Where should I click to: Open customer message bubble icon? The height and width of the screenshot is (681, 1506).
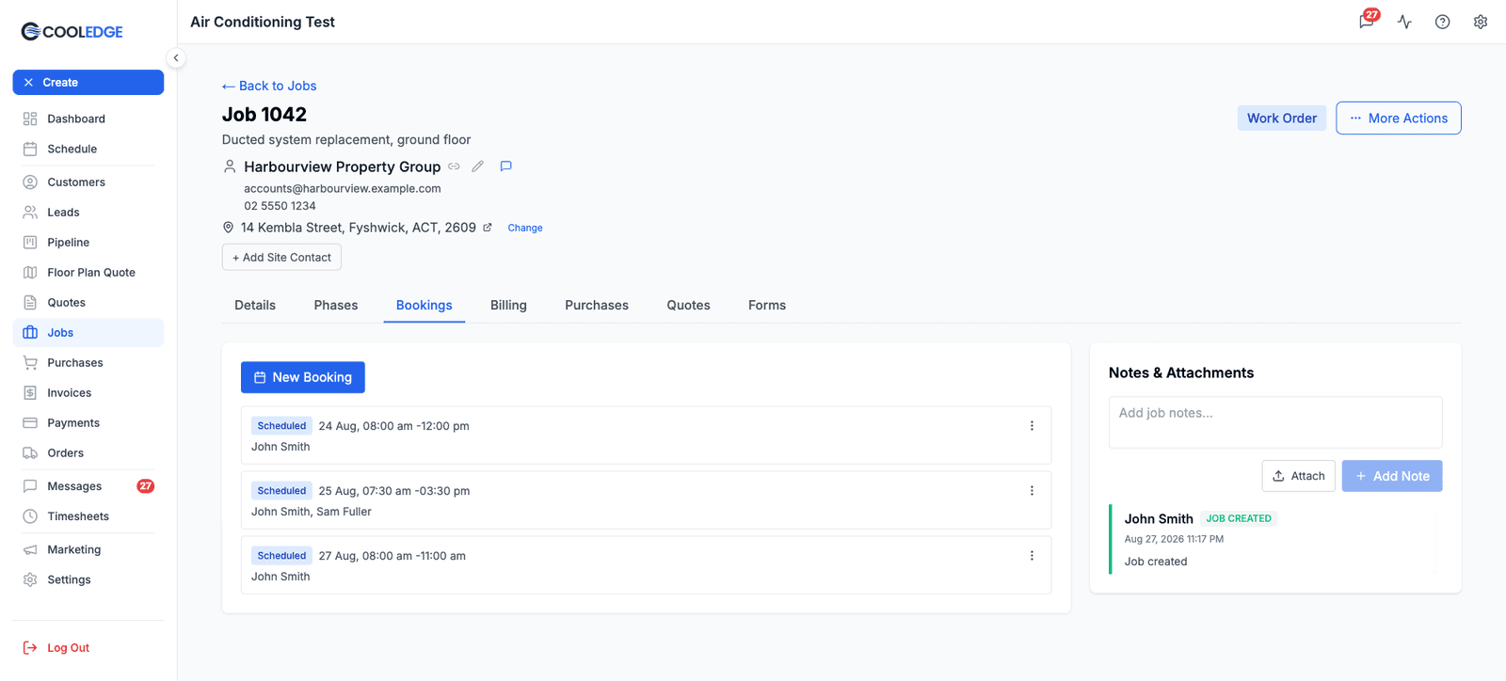coord(505,166)
